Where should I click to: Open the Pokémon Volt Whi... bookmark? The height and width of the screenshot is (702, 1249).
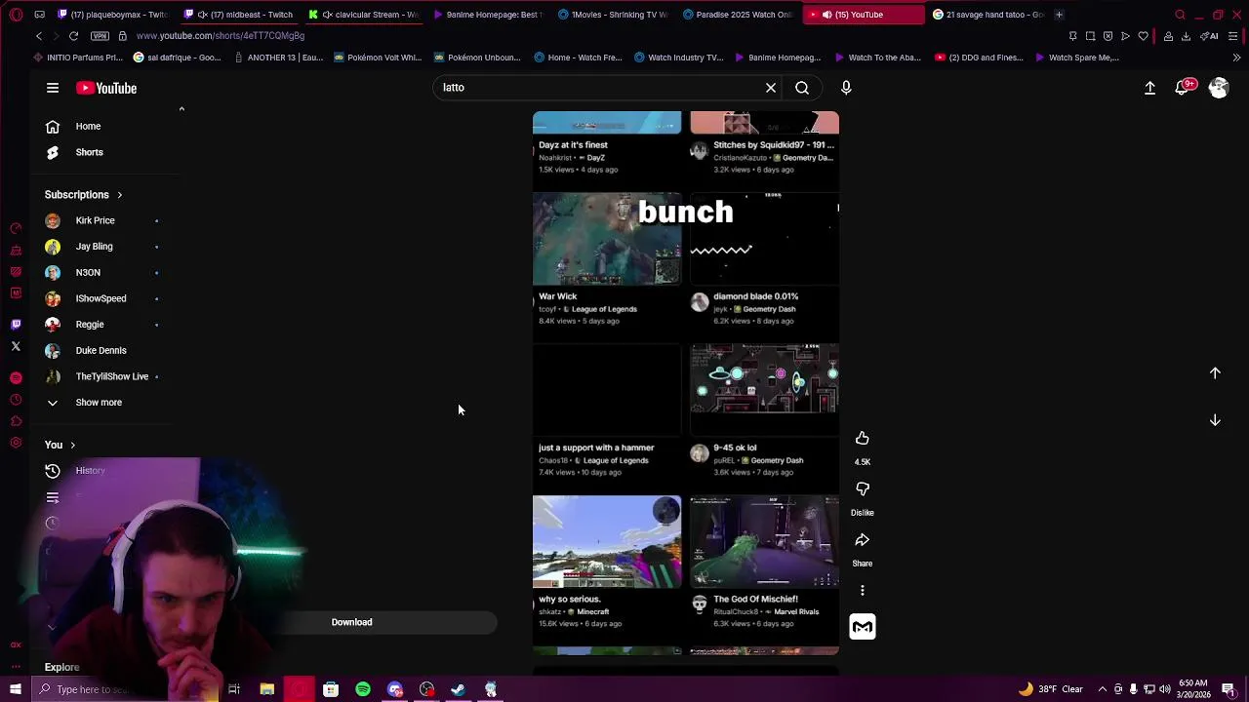pyautogui.click(x=378, y=58)
